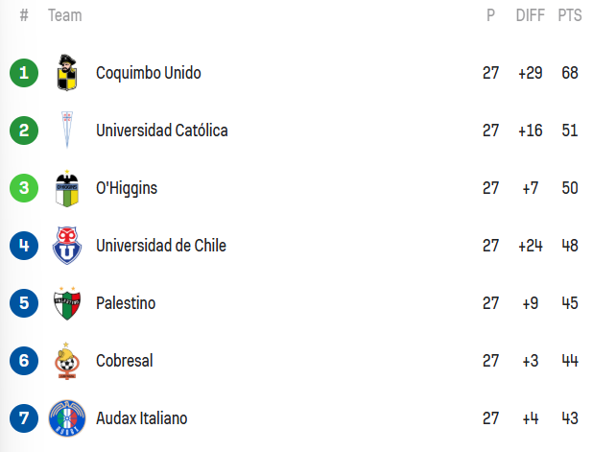Click the Coquimbo Unido club crest
Image resolution: width=593 pixels, height=452 pixels.
coord(67,73)
